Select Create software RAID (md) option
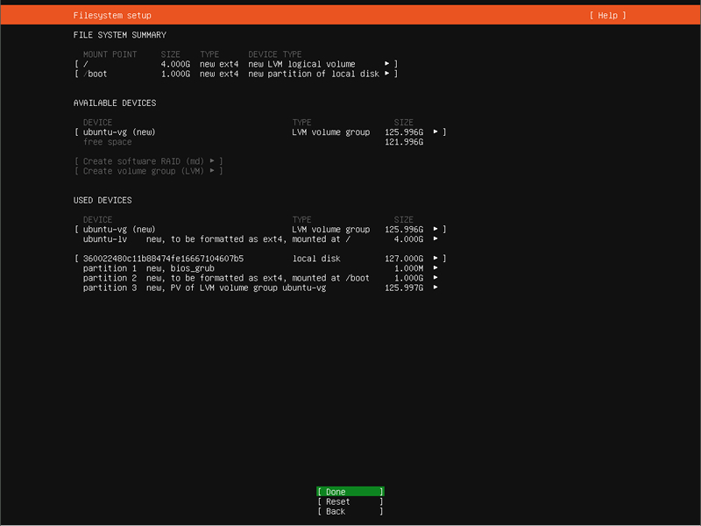701x526 pixels. 149,161
